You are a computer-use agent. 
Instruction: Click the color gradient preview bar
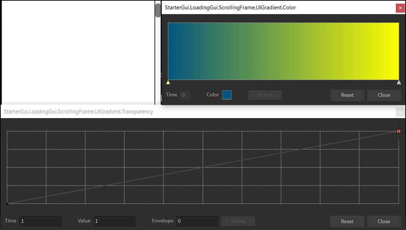pos(283,51)
